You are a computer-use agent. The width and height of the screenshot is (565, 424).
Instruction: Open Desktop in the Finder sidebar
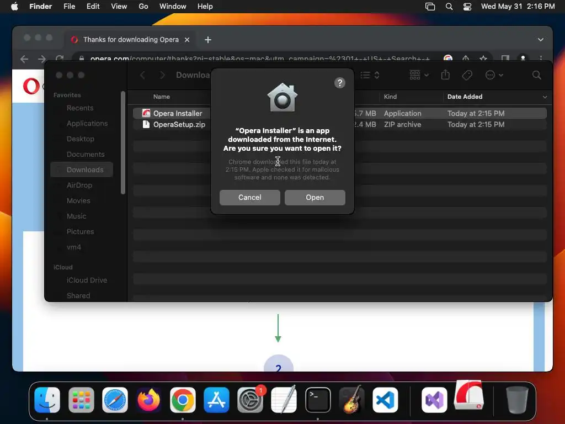pyautogui.click(x=80, y=139)
